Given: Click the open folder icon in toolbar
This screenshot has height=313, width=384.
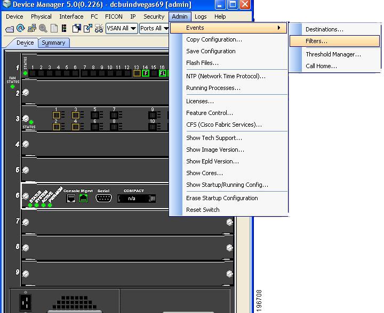Looking at the screenshot, I should click(10, 28).
